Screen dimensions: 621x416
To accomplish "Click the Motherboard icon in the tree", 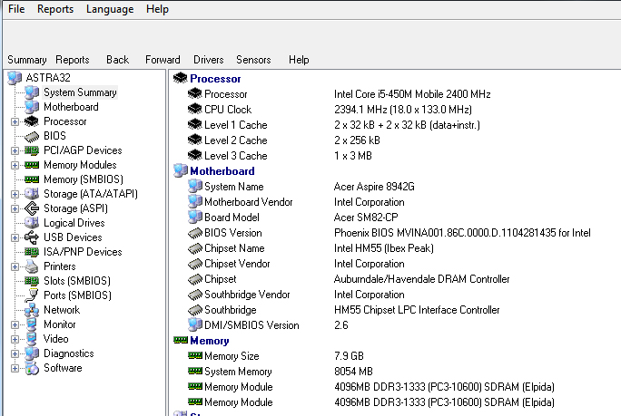I will point(32,107).
